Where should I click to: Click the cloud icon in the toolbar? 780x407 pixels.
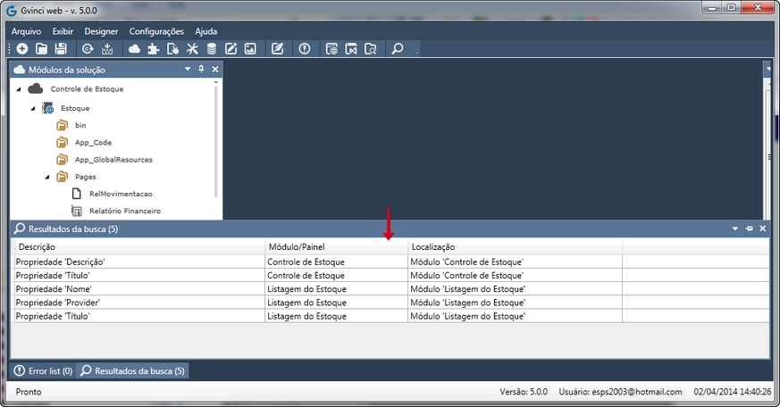[134, 49]
